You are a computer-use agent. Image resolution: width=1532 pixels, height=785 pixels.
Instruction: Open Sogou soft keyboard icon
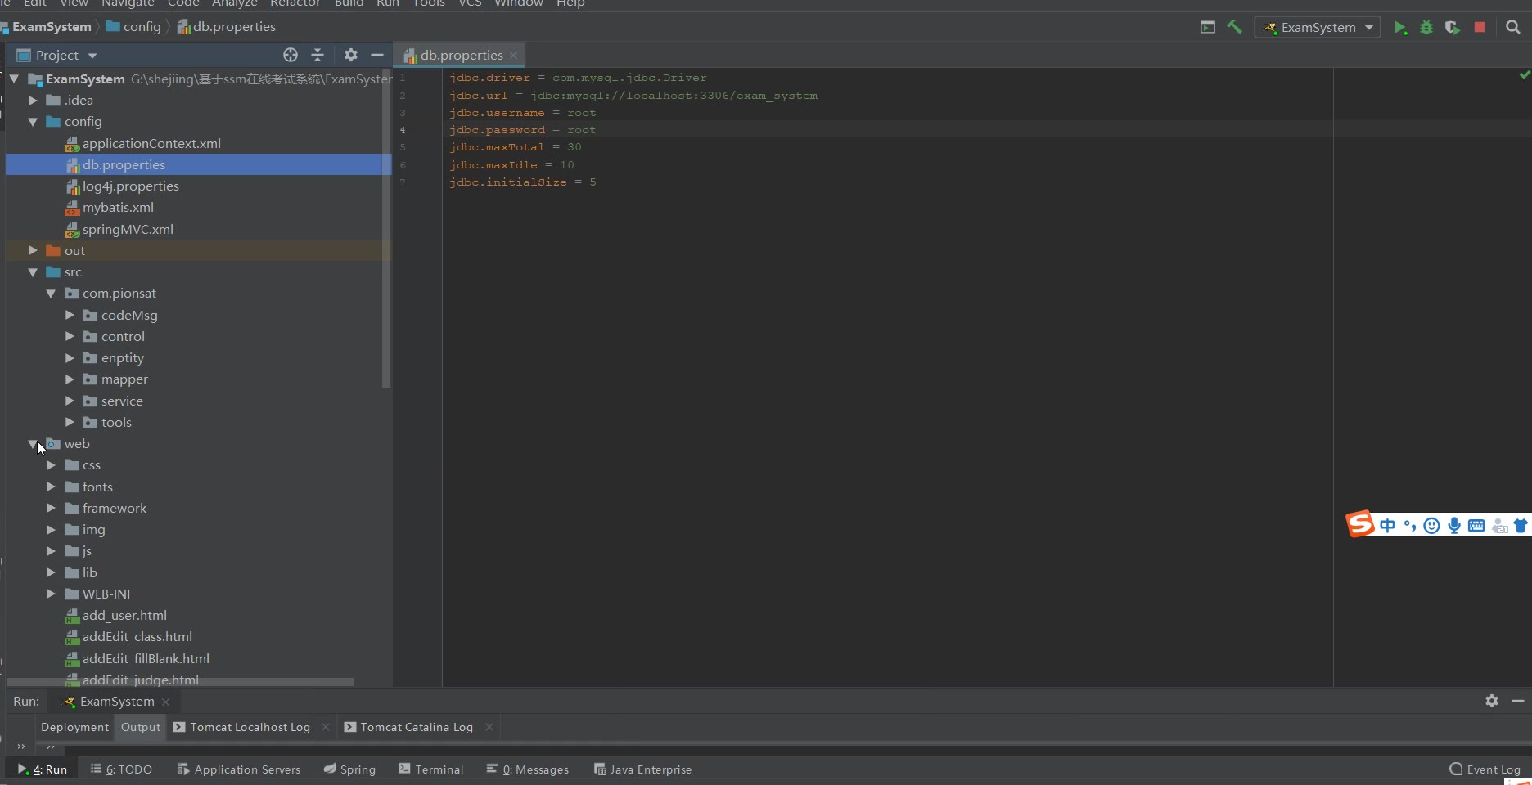[x=1476, y=526]
